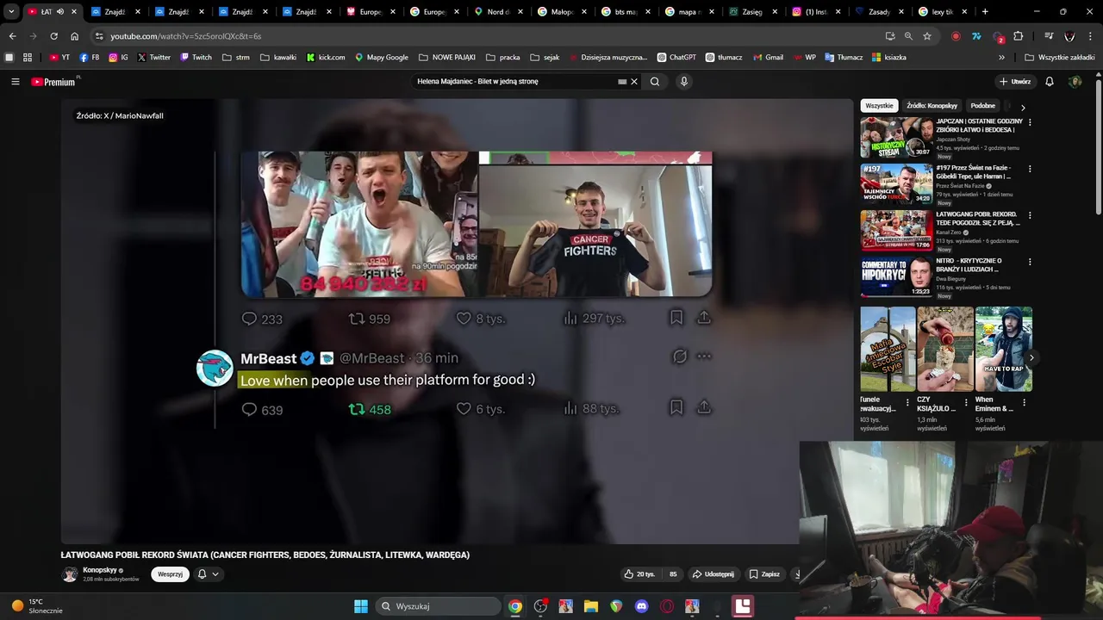This screenshot has width=1103, height=620.
Task: Open more options for JAPCZAN video
Action: 1030,122
